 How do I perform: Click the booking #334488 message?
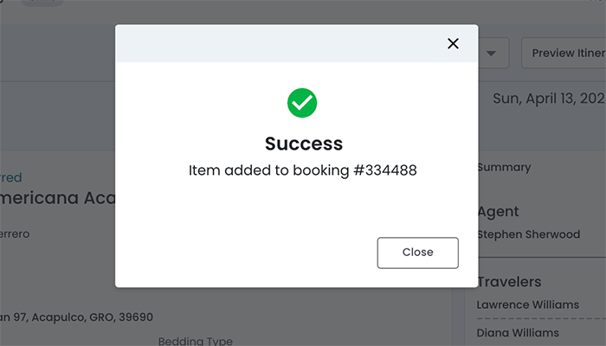click(x=303, y=170)
